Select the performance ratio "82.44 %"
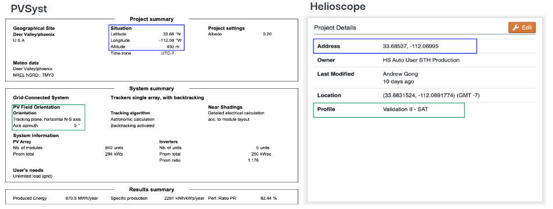The image size is (553, 209). [x=269, y=199]
